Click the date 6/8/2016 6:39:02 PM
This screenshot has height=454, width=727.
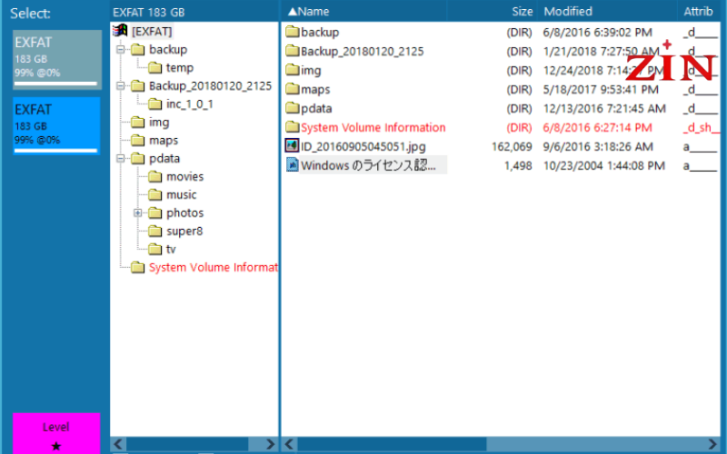point(598,33)
